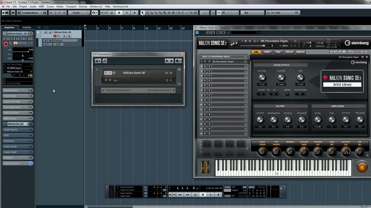This screenshot has height=208, width=371.
Task: Collapse the Track Instruments section
Action: (103, 90)
